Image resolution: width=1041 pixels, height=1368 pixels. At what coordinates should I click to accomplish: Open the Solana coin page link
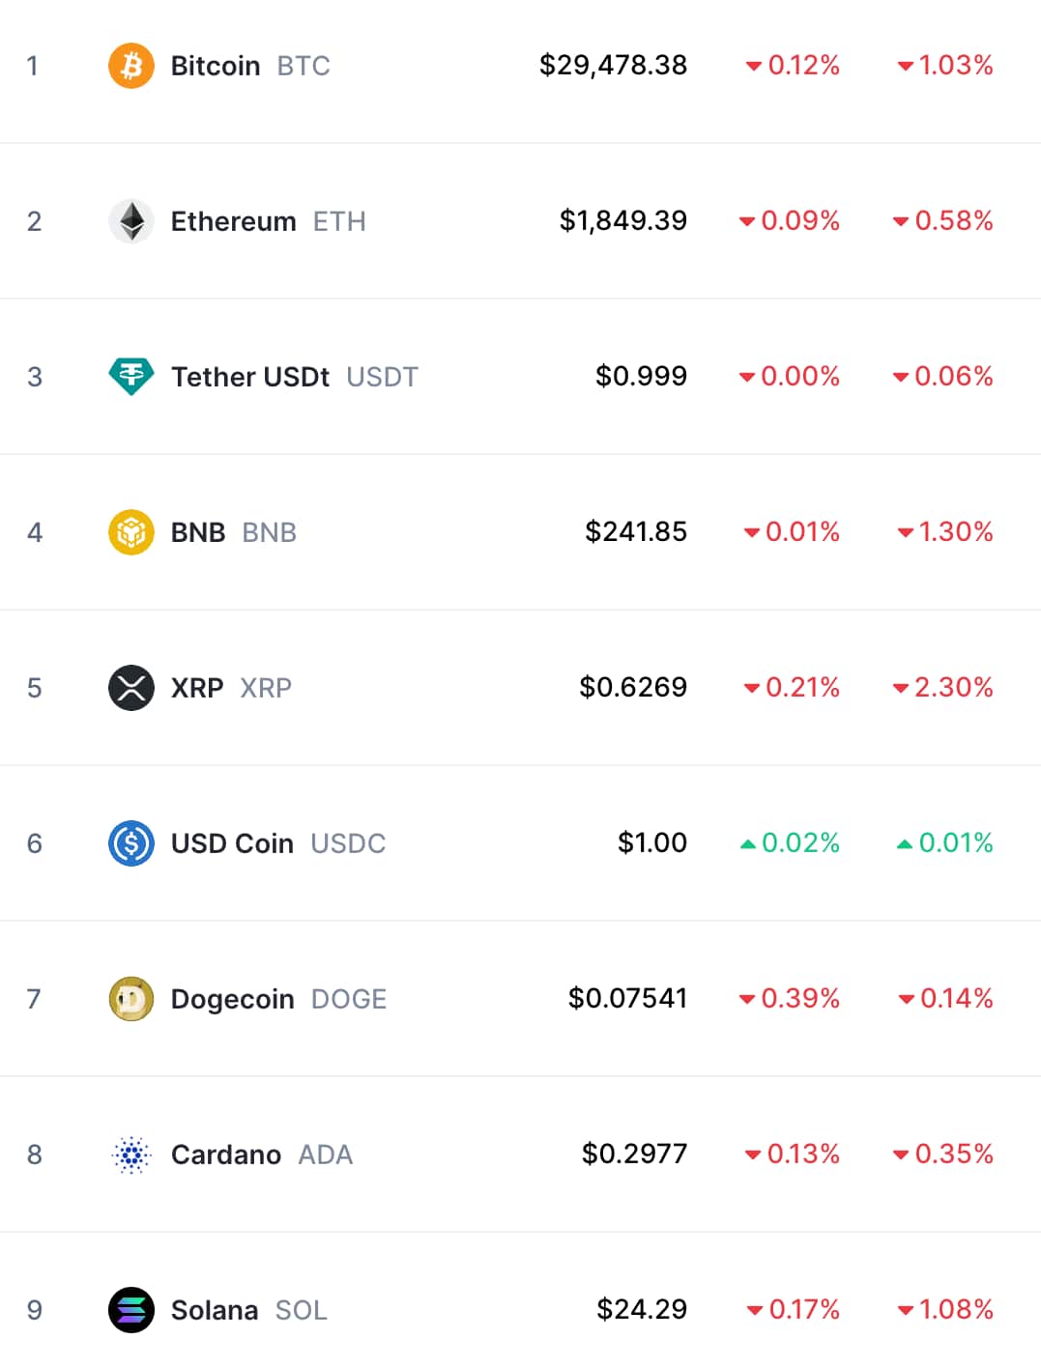point(215,1310)
